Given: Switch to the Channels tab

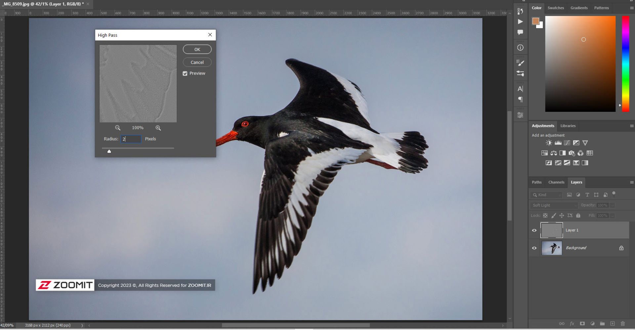Looking at the screenshot, I should [x=556, y=182].
